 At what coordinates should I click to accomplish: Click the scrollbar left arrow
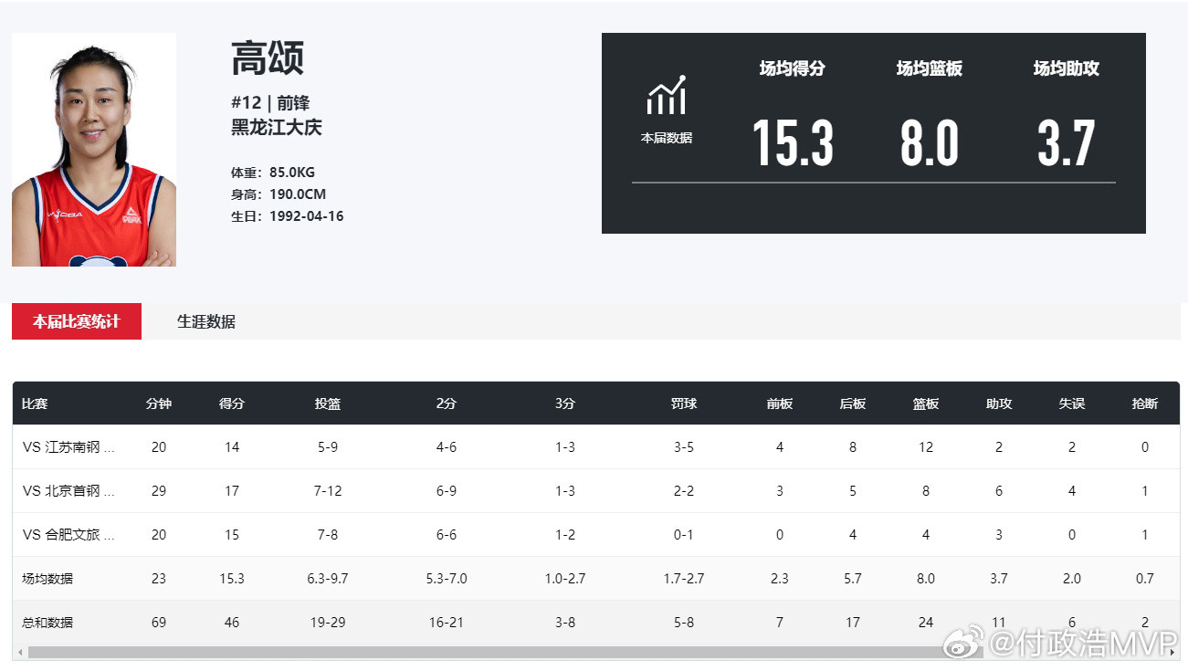click(x=19, y=652)
